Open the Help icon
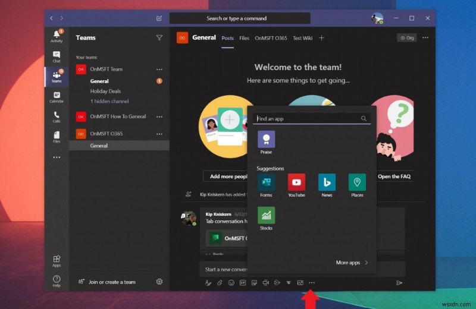 tap(57, 281)
